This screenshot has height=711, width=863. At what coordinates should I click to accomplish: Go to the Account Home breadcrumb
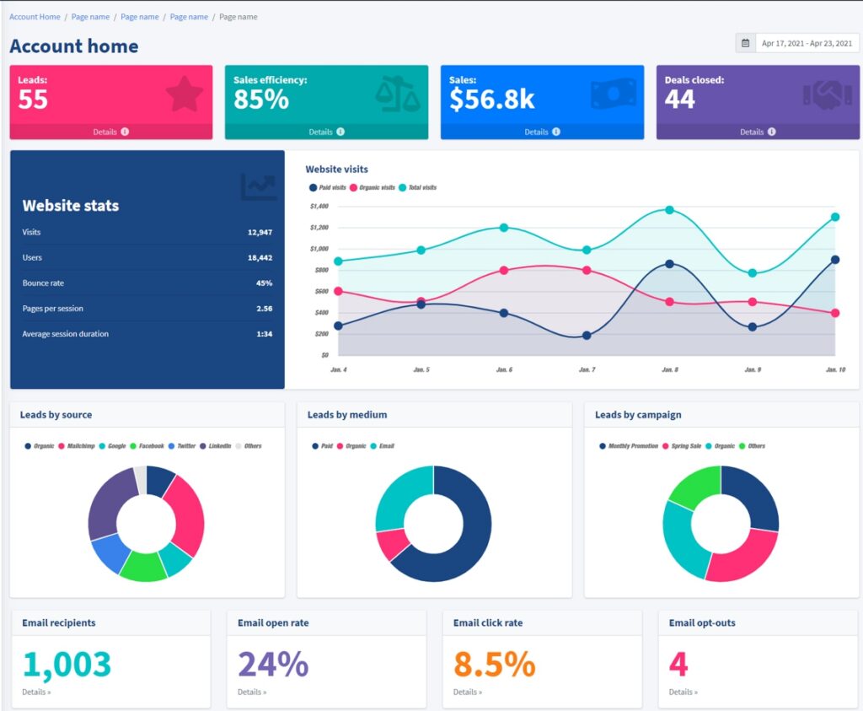click(35, 17)
